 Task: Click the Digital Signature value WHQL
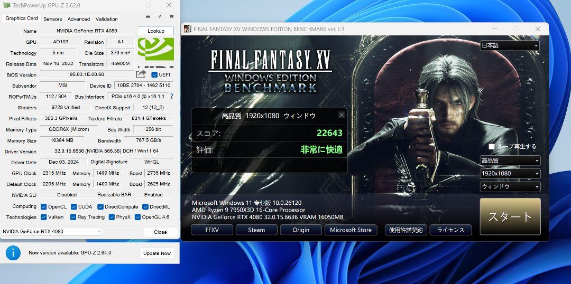coord(152,162)
